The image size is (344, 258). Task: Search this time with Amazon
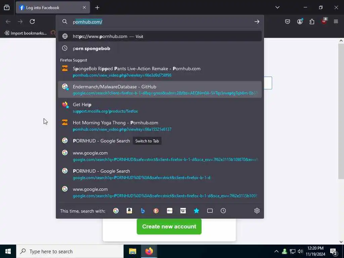coord(129,211)
